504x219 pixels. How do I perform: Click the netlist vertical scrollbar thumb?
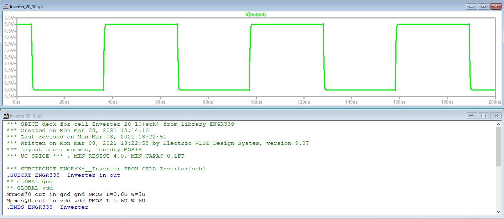[498, 146]
